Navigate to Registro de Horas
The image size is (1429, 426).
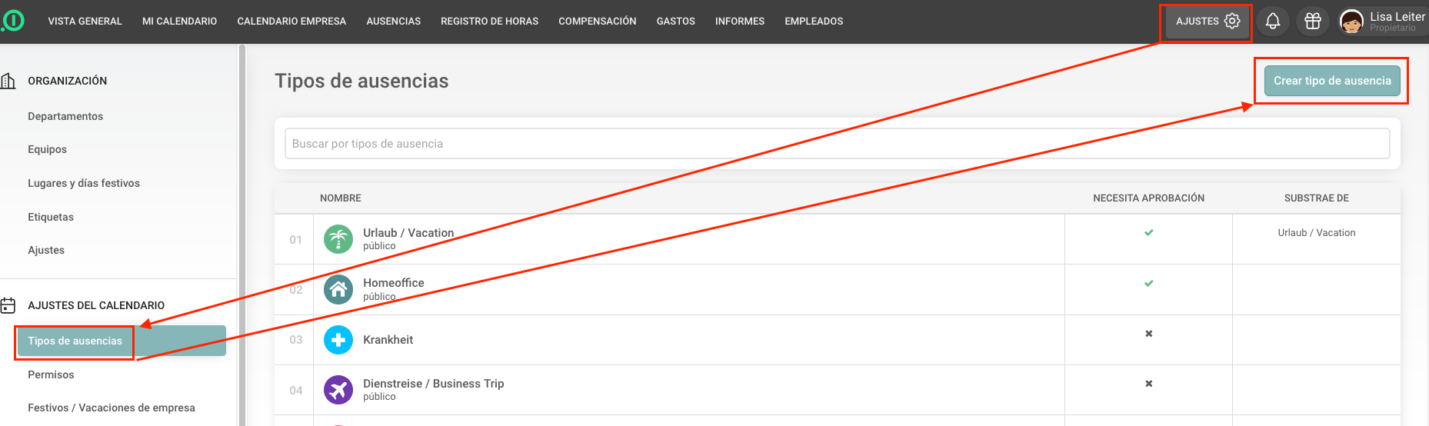click(489, 21)
